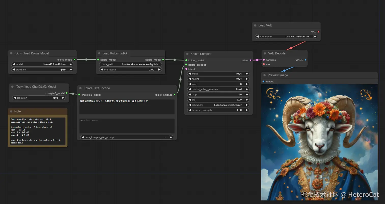Click the Chinese prompt text box
385x204 pixels.
click(x=127, y=107)
